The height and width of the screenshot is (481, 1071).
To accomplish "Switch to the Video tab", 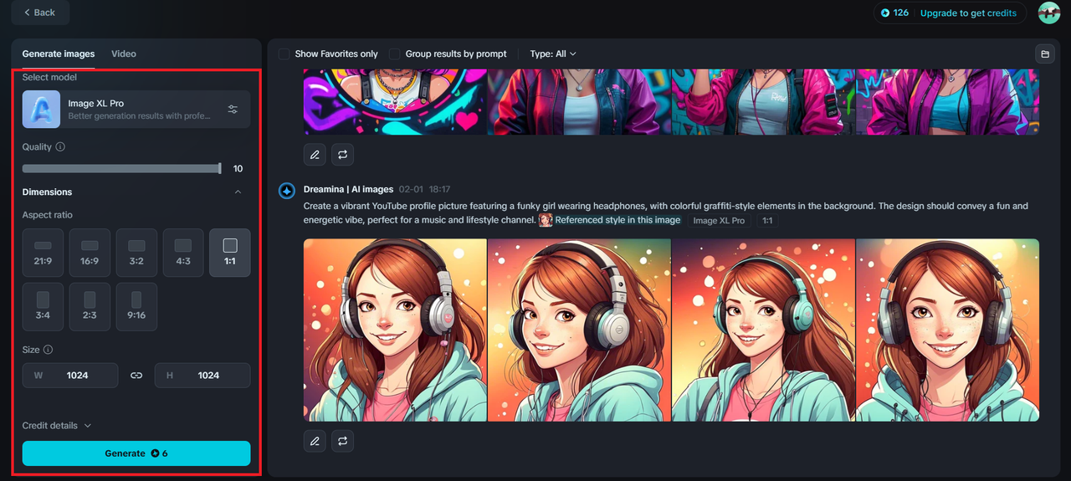I will point(124,54).
